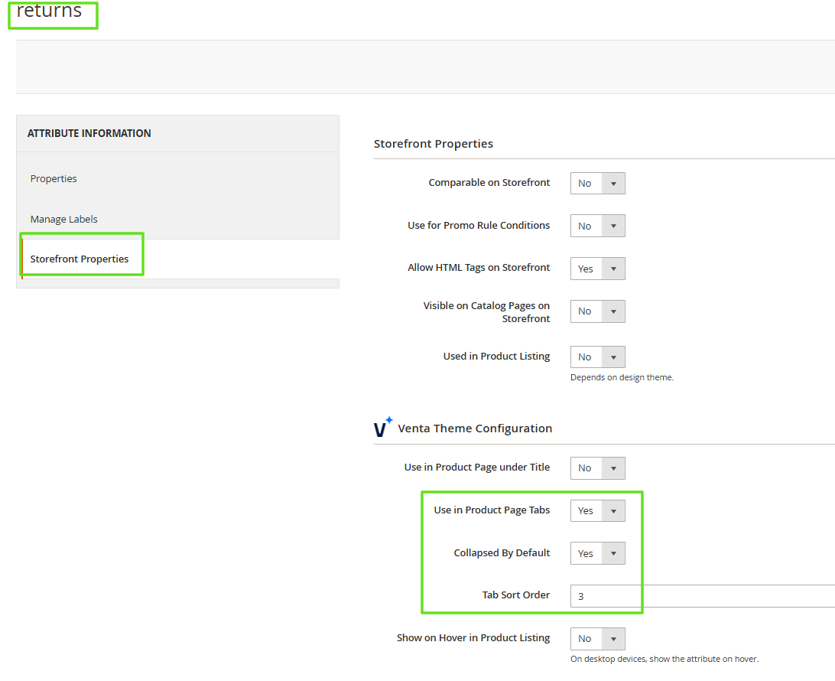Select the Storefront Properties tab
This screenshot has width=835, height=681.
(x=80, y=259)
